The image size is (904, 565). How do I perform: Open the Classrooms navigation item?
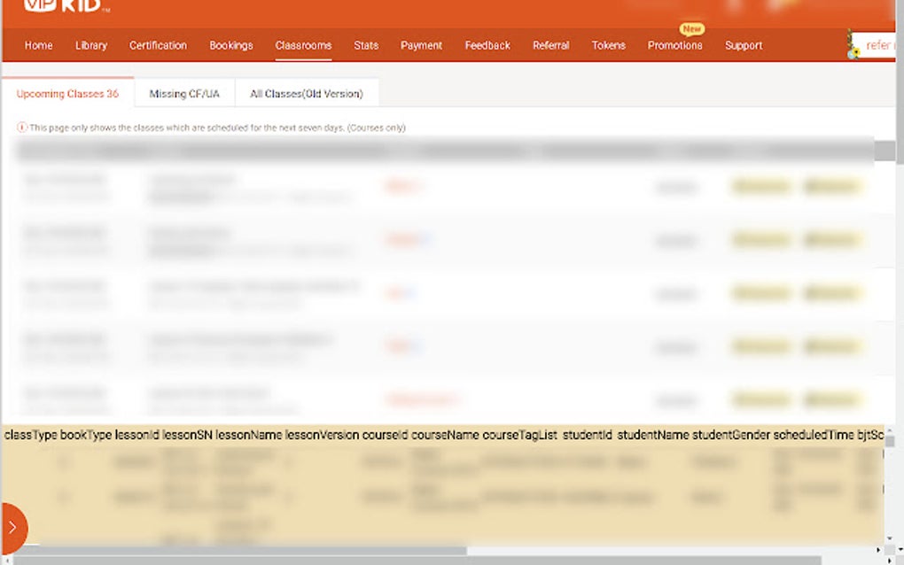[x=304, y=45]
